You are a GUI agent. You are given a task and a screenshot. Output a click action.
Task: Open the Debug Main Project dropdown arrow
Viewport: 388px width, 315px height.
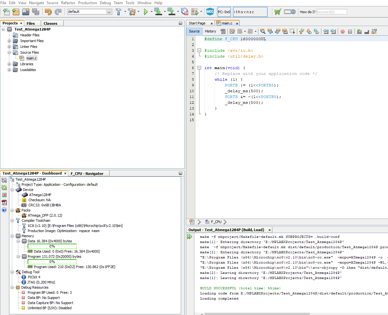pos(201,12)
